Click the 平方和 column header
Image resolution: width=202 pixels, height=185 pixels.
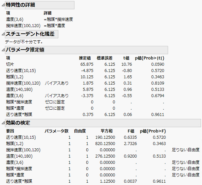coord(106,131)
